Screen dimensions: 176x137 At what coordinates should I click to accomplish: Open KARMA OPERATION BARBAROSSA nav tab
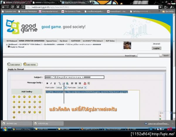[x=32, y=41]
